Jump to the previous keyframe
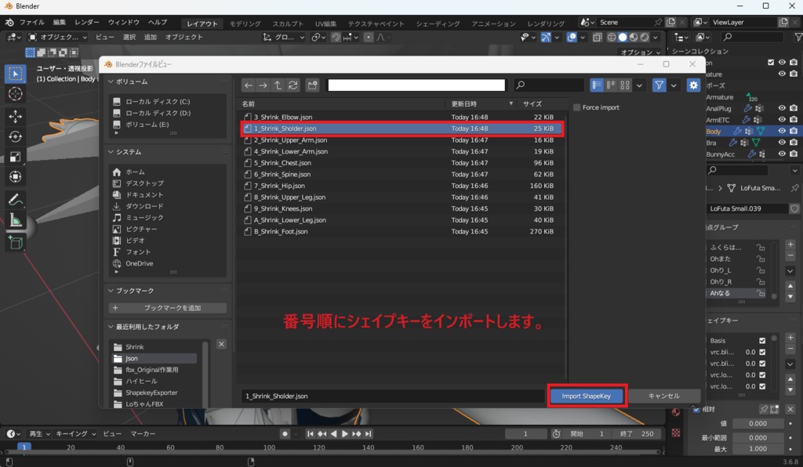This screenshot has height=467, width=803. [322, 434]
